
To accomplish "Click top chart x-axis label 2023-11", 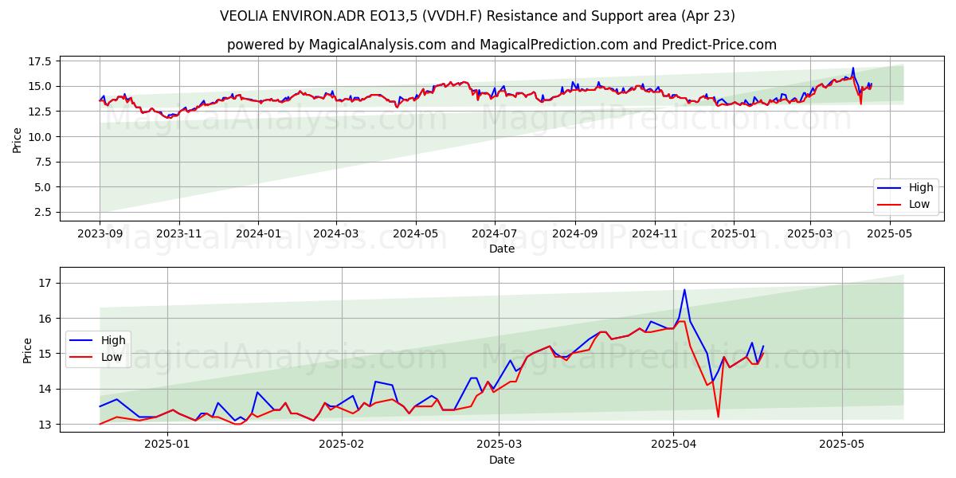I will (178, 234).
